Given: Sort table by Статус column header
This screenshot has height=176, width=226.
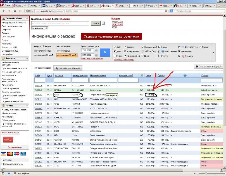Looking at the screenshot, I should click(x=205, y=75).
